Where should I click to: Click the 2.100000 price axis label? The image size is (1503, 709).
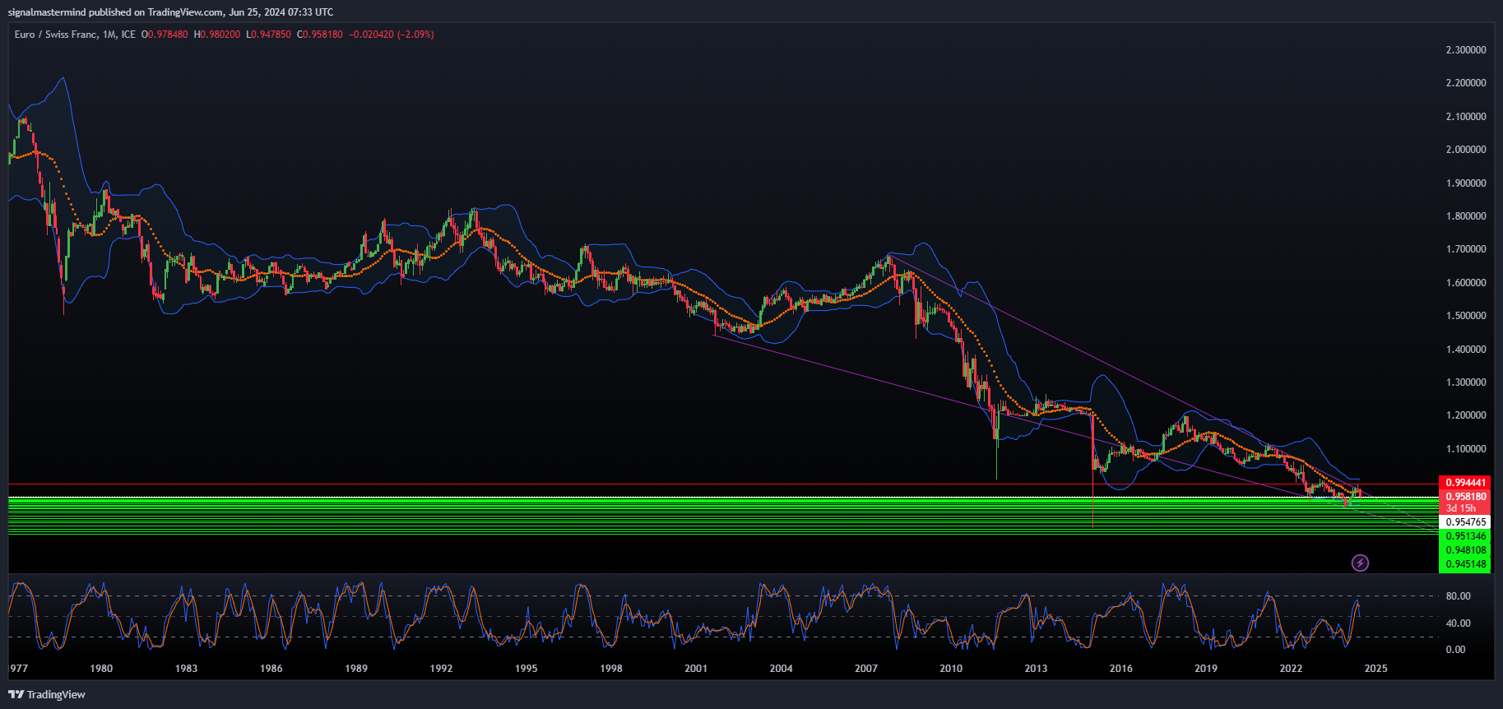click(1466, 117)
